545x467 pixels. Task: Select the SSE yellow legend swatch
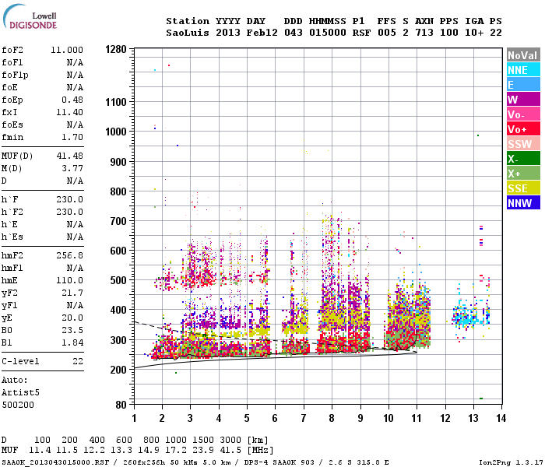click(x=523, y=188)
